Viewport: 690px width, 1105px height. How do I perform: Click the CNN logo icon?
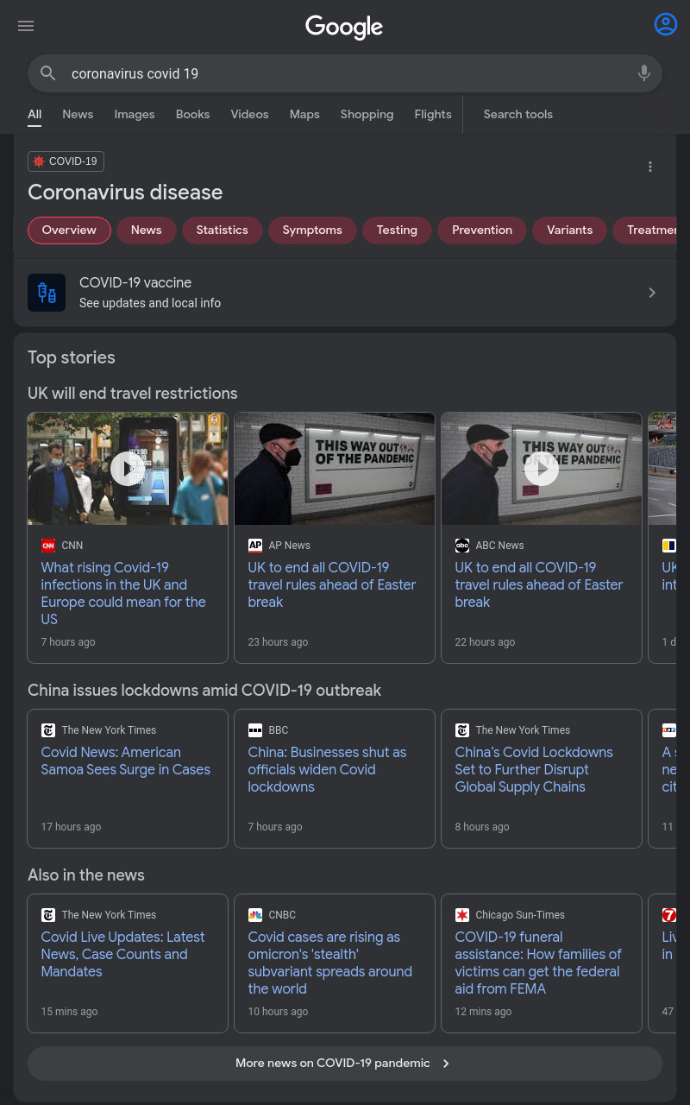coord(48,546)
